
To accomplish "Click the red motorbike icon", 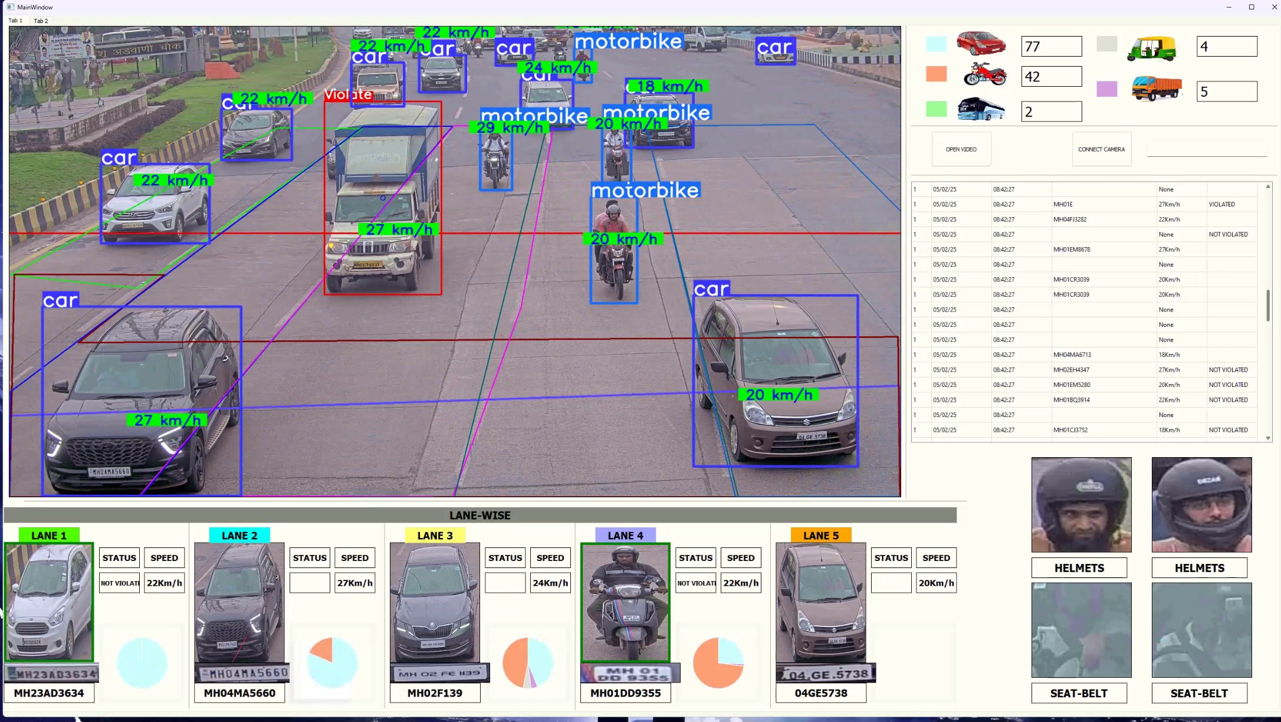I will (x=985, y=74).
